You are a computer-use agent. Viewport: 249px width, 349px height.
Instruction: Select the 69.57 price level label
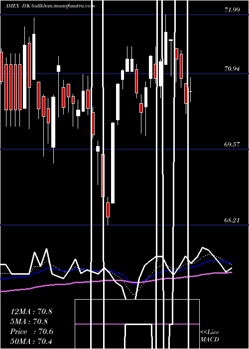point(232,145)
